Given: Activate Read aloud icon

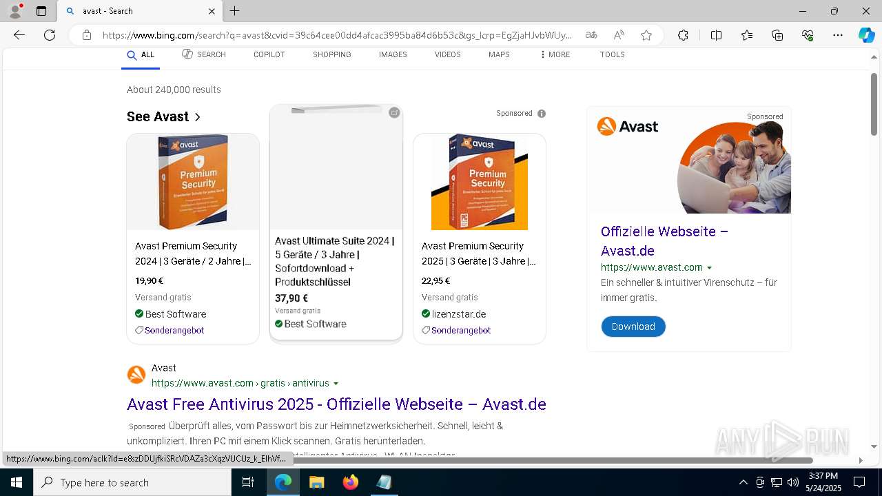Looking at the screenshot, I should (619, 35).
